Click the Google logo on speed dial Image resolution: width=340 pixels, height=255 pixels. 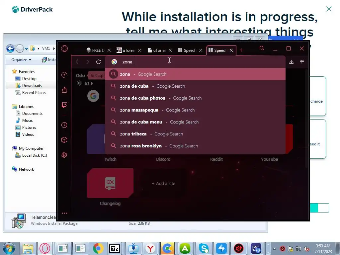click(93, 96)
